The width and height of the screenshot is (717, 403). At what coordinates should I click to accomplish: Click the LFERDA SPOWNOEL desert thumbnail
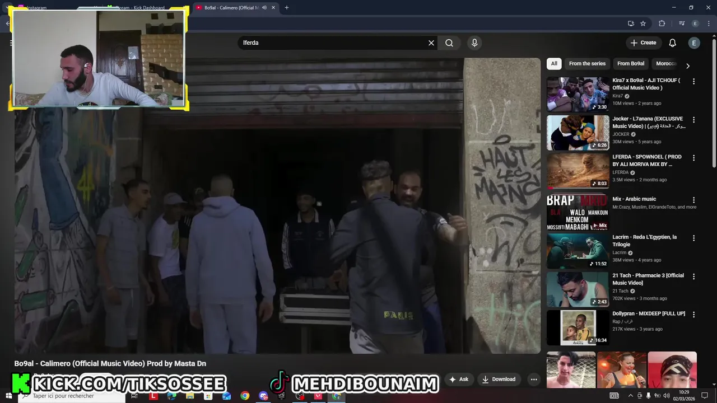point(578,171)
